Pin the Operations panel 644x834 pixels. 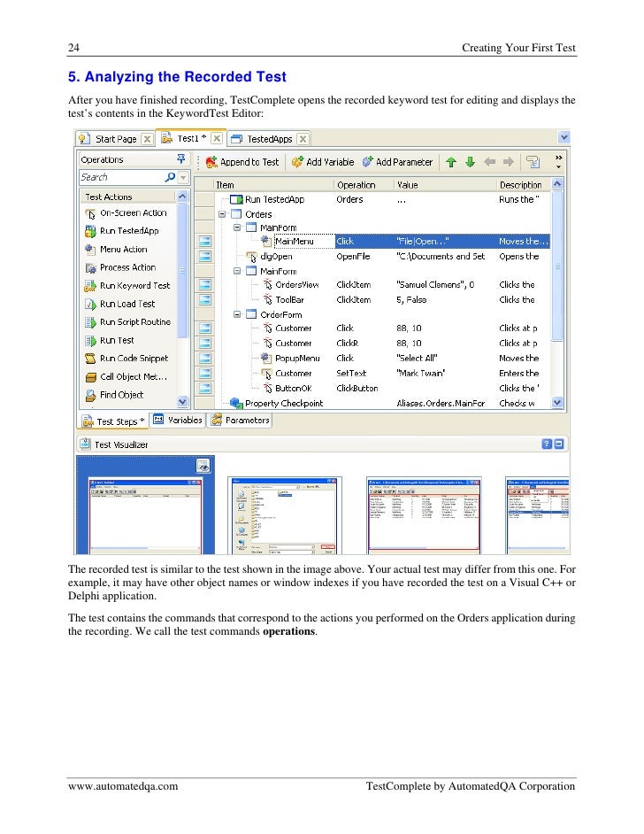[180, 159]
